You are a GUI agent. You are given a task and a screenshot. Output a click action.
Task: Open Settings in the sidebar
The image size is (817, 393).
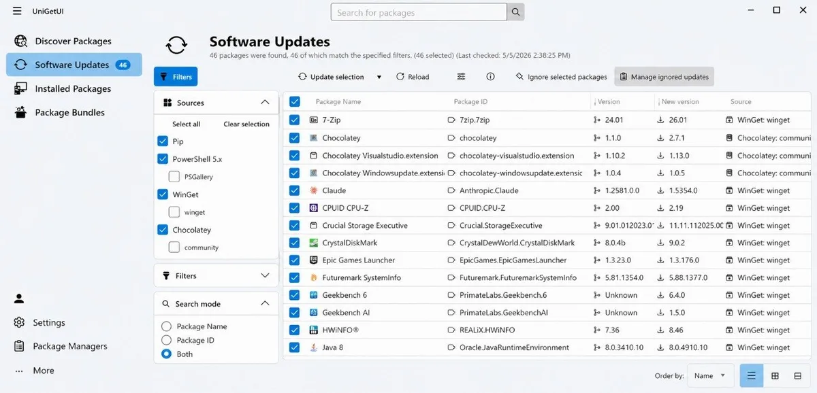pos(74,322)
